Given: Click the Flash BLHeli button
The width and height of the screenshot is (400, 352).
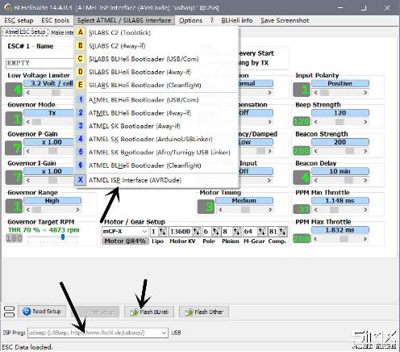Looking at the screenshot, I should 149,312.
